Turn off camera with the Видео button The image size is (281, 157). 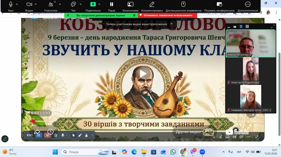pyautogui.click(x=29, y=4)
